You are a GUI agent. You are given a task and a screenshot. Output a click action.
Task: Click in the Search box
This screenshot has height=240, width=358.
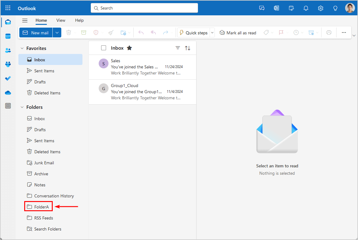tap(144, 8)
